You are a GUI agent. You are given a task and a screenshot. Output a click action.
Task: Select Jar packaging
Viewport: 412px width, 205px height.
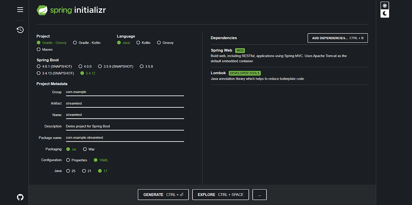coord(71,149)
